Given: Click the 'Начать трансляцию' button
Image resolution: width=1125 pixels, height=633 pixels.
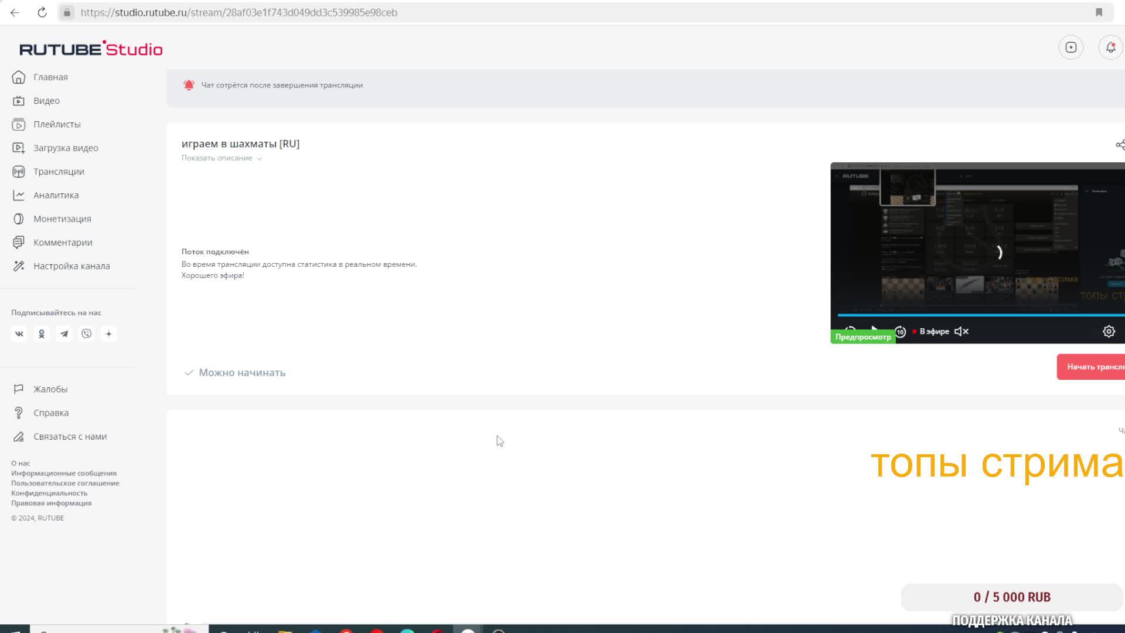Looking at the screenshot, I should (1092, 367).
